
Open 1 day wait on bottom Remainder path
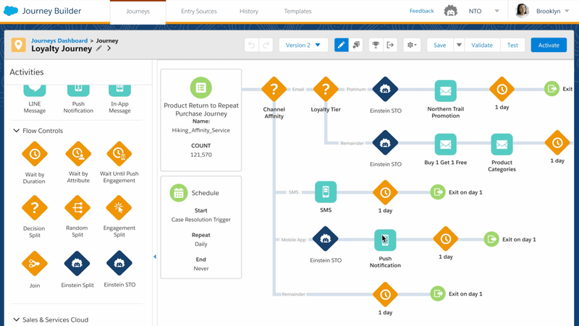(385, 295)
